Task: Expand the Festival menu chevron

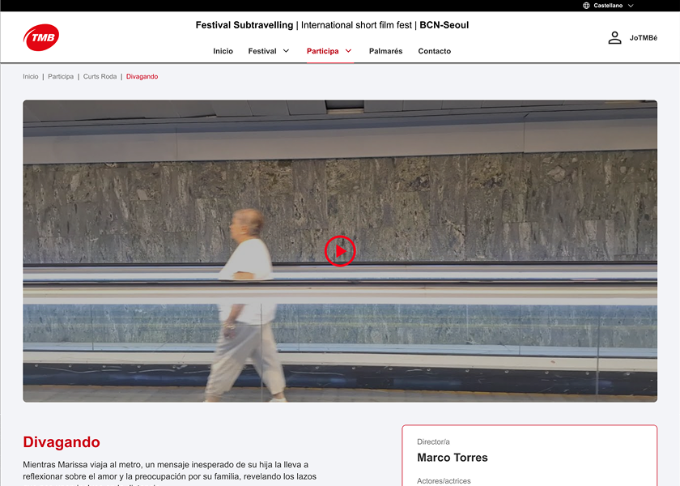Action: coord(286,51)
